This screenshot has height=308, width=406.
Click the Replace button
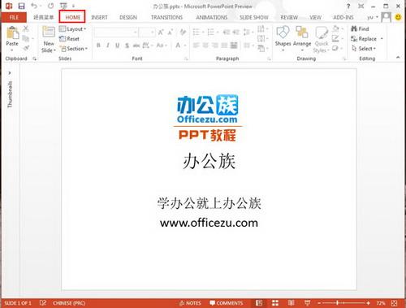tap(367, 39)
